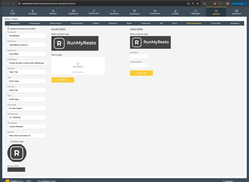This screenshot has height=182, width=249.
Task: Click the Aktualisieren tab
Action: click(235, 24)
